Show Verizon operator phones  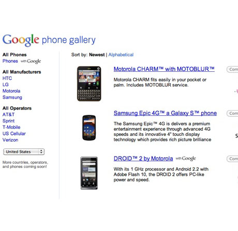pos(10,140)
